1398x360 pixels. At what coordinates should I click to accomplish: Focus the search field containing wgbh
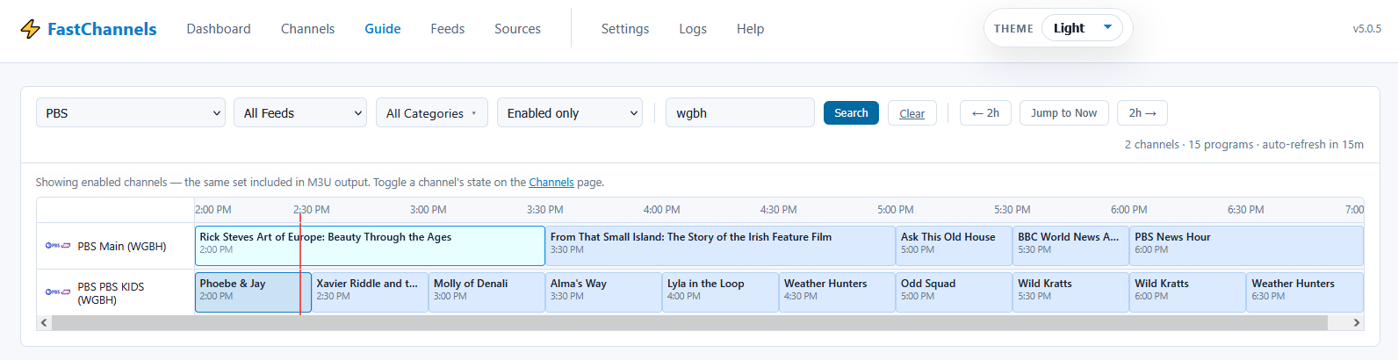(x=740, y=112)
